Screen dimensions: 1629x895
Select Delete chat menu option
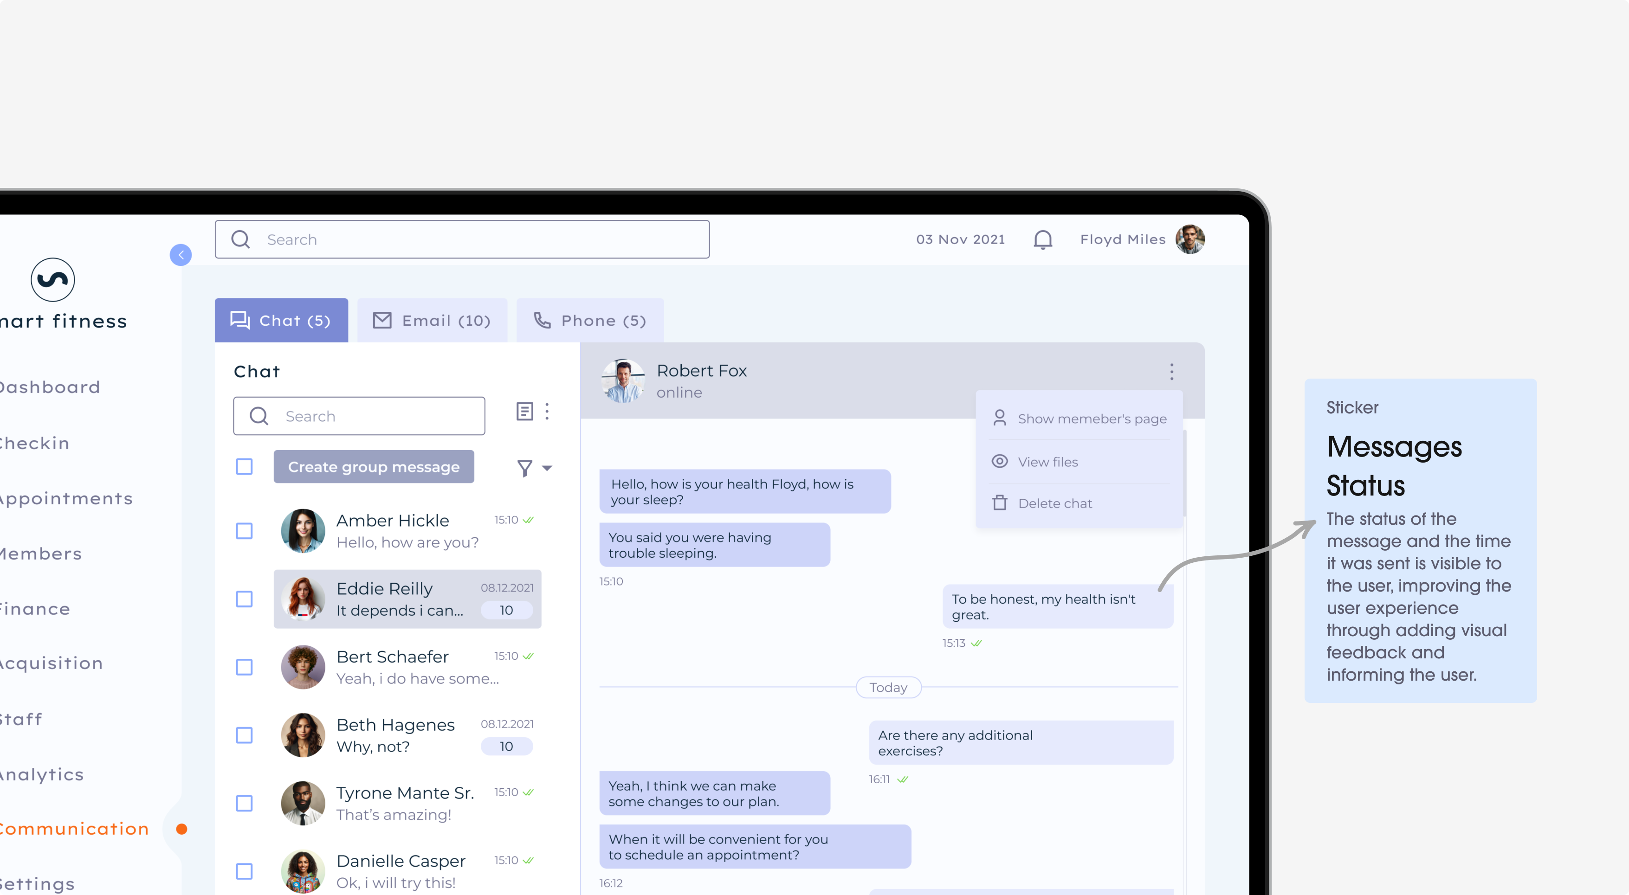(1080, 503)
